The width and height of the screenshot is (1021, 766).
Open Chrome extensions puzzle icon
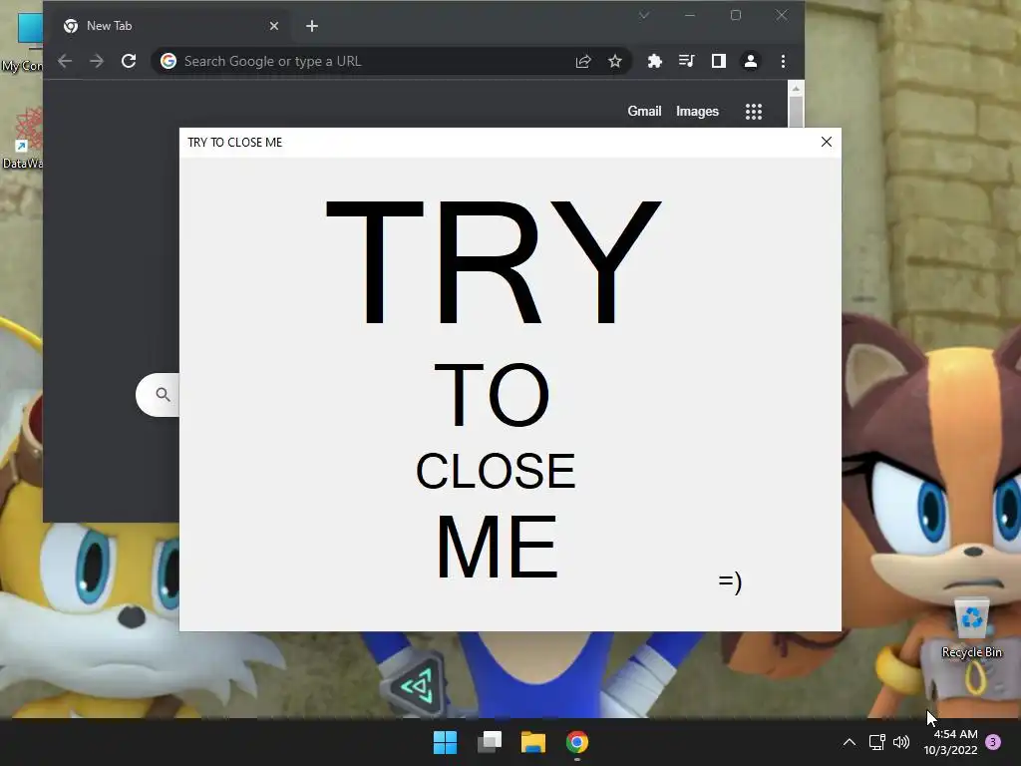pos(654,61)
